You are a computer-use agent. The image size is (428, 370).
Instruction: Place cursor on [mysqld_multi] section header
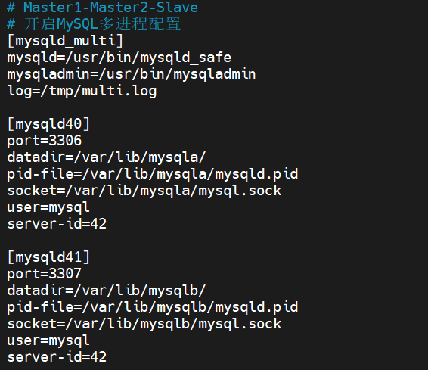[66, 41]
